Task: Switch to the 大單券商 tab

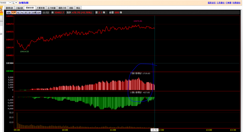Action: pos(40,8)
